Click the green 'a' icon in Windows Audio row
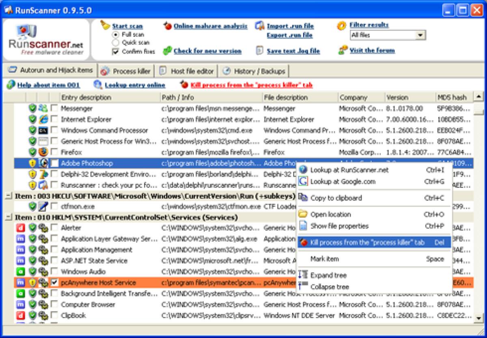Image resolution: width=487 pixels, height=338 pixels. click(x=21, y=271)
